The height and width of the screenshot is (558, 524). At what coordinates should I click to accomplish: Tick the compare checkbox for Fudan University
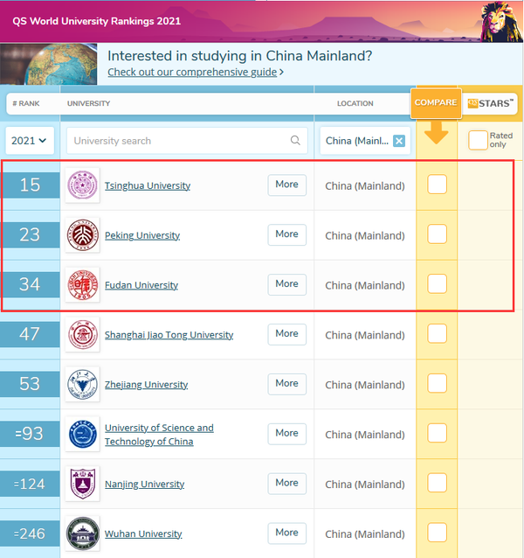pyautogui.click(x=437, y=284)
